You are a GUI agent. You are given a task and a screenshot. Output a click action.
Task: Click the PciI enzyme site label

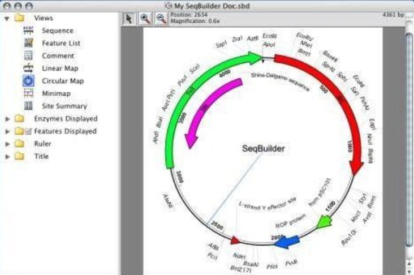point(212,256)
